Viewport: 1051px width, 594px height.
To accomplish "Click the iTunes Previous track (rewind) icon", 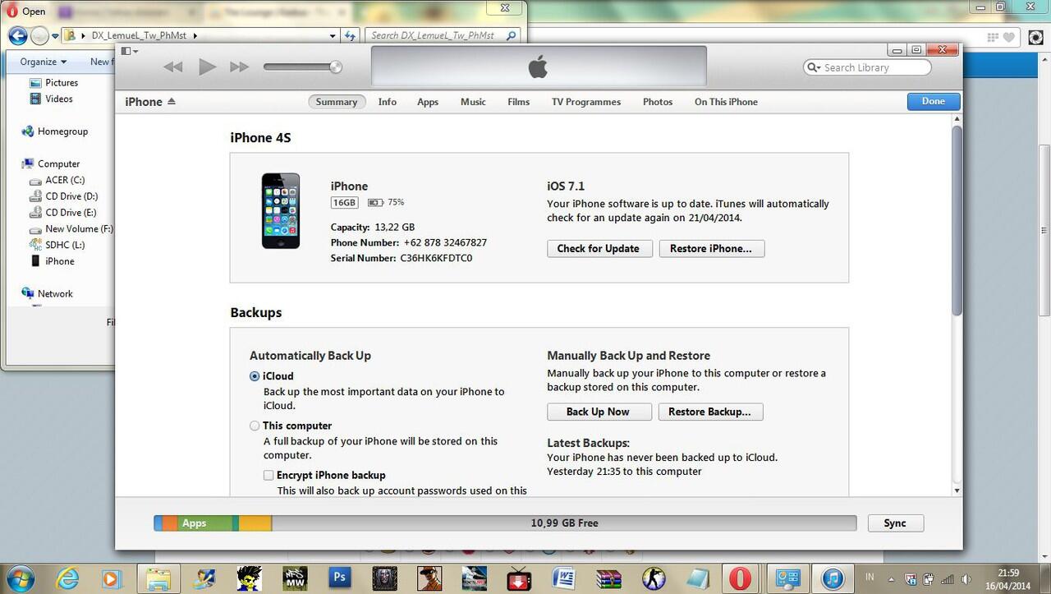I will point(173,67).
